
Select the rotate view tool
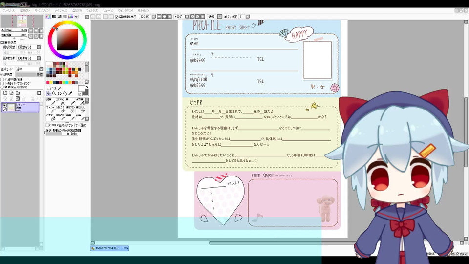tap(60, 94)
